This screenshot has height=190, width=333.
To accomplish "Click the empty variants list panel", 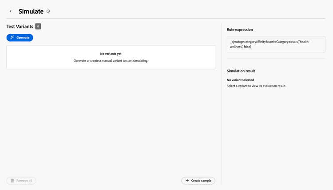I will coord(111,57).
